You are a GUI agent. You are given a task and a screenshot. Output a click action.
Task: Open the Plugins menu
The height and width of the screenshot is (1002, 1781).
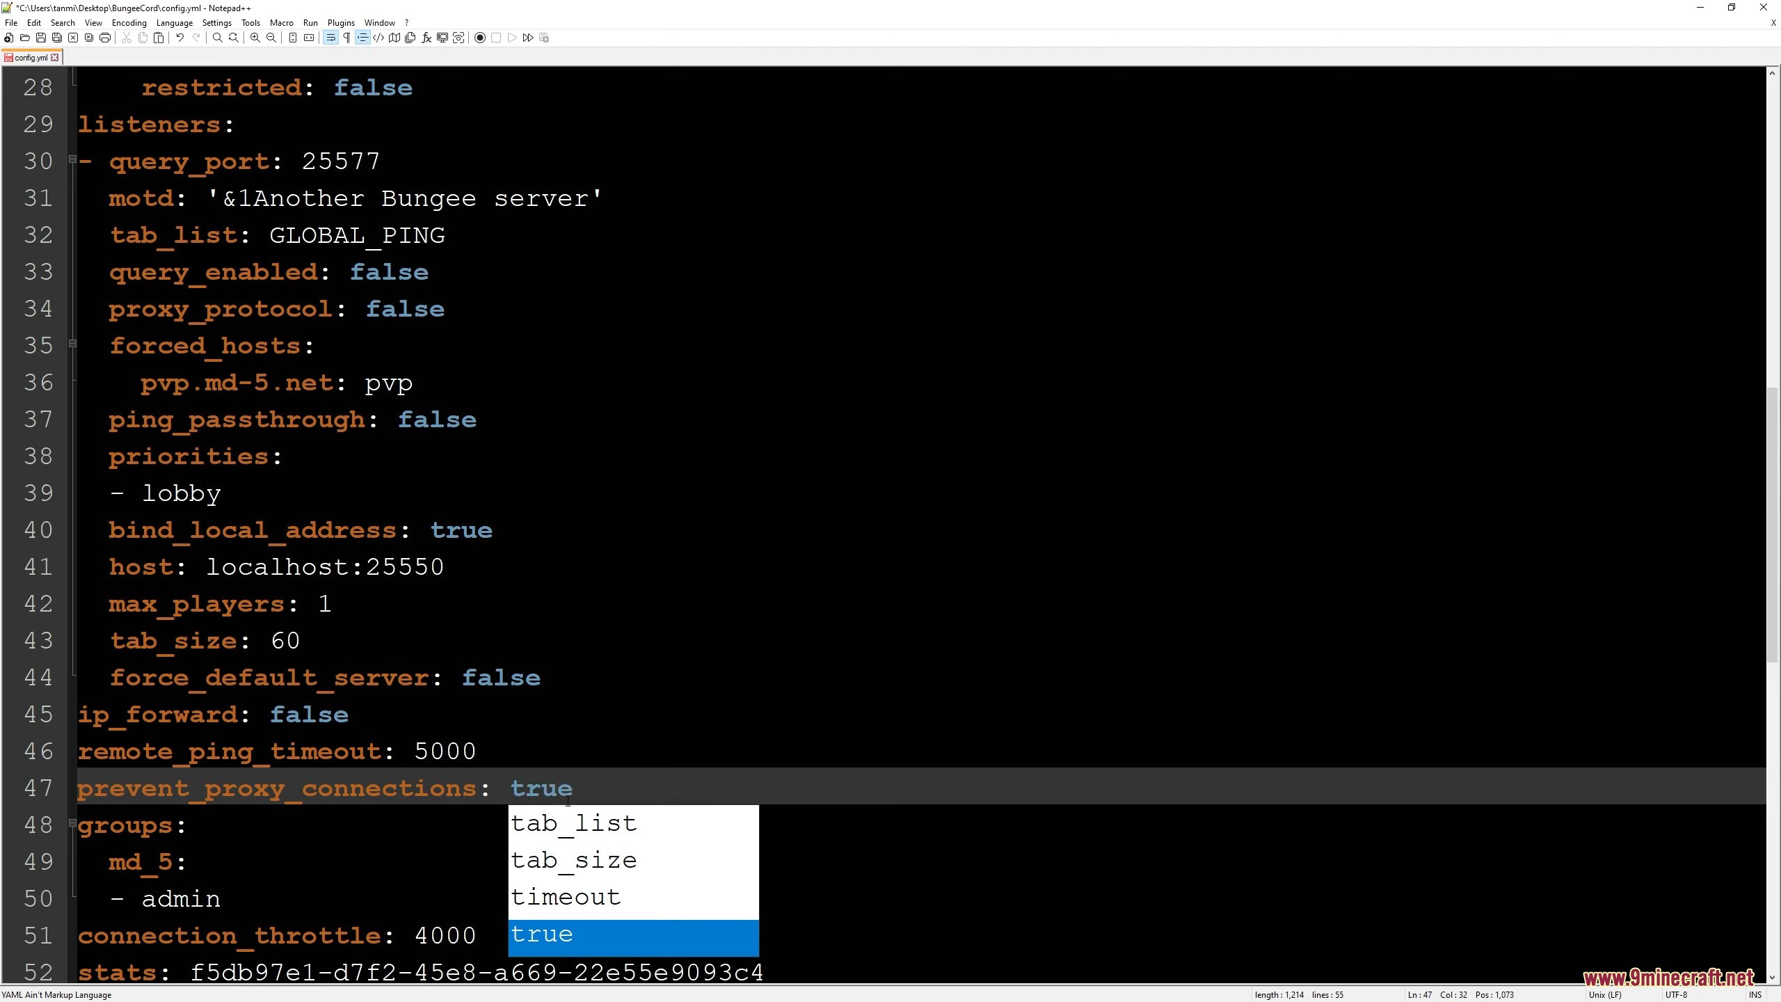pyautogui.click(x=341, y=22)
